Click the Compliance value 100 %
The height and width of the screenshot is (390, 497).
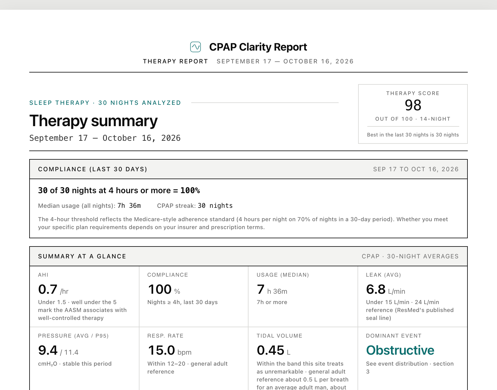(x=164, y=289)
